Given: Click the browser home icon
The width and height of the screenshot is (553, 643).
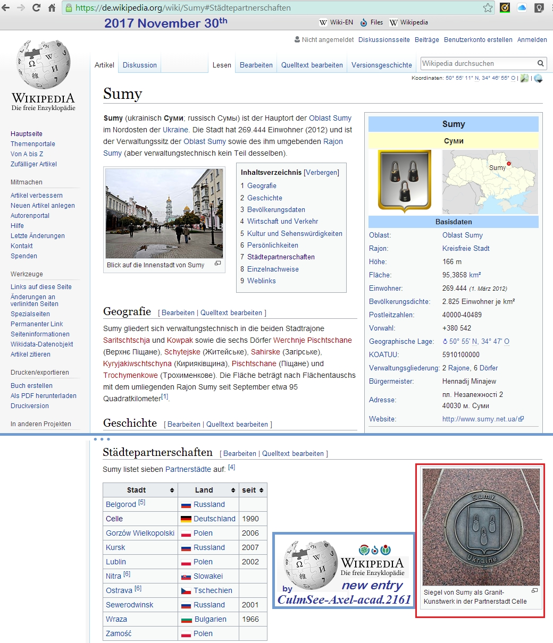Looking at the screenshot, I should 52,8.
